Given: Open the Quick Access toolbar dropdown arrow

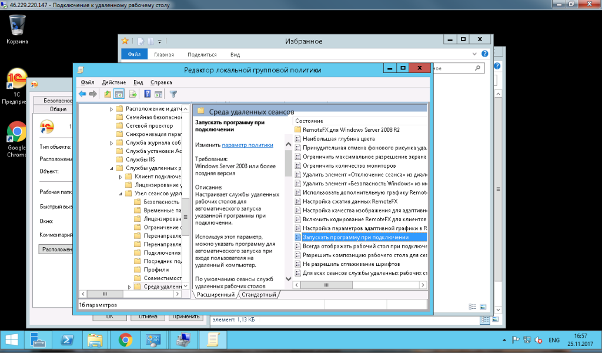Looking at the screenshot, I should (160, 42).
